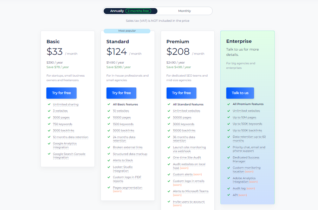
Task: Click '750 keywords' feature
Action: click(63, 124)
